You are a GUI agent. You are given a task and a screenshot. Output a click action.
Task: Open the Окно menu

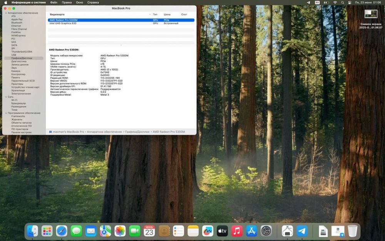click(x=79, y=3)
